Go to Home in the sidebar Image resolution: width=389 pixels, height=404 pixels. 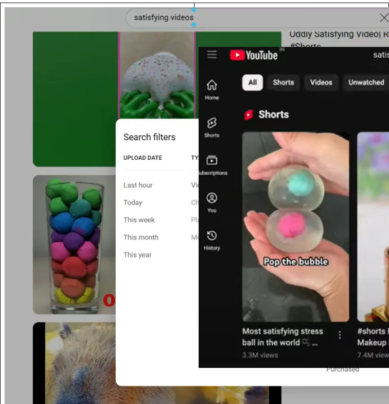tap(211, 89)
